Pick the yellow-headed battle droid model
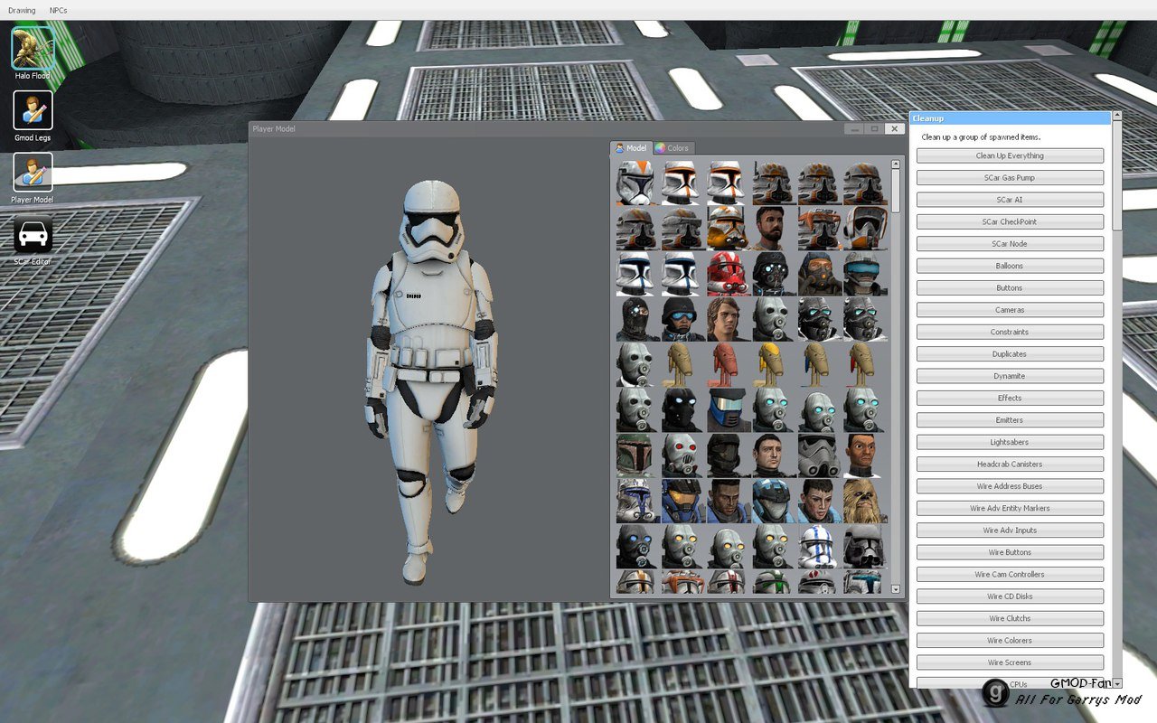Viewport: 1157px width, 723px height. [775, 363]
